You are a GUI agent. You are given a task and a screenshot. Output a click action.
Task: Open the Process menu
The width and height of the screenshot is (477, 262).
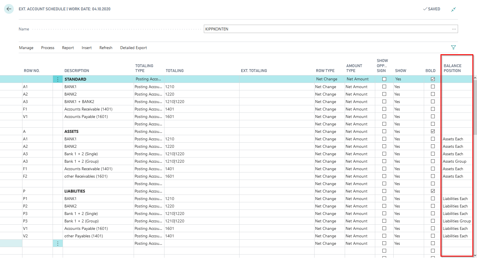[47, 48]
